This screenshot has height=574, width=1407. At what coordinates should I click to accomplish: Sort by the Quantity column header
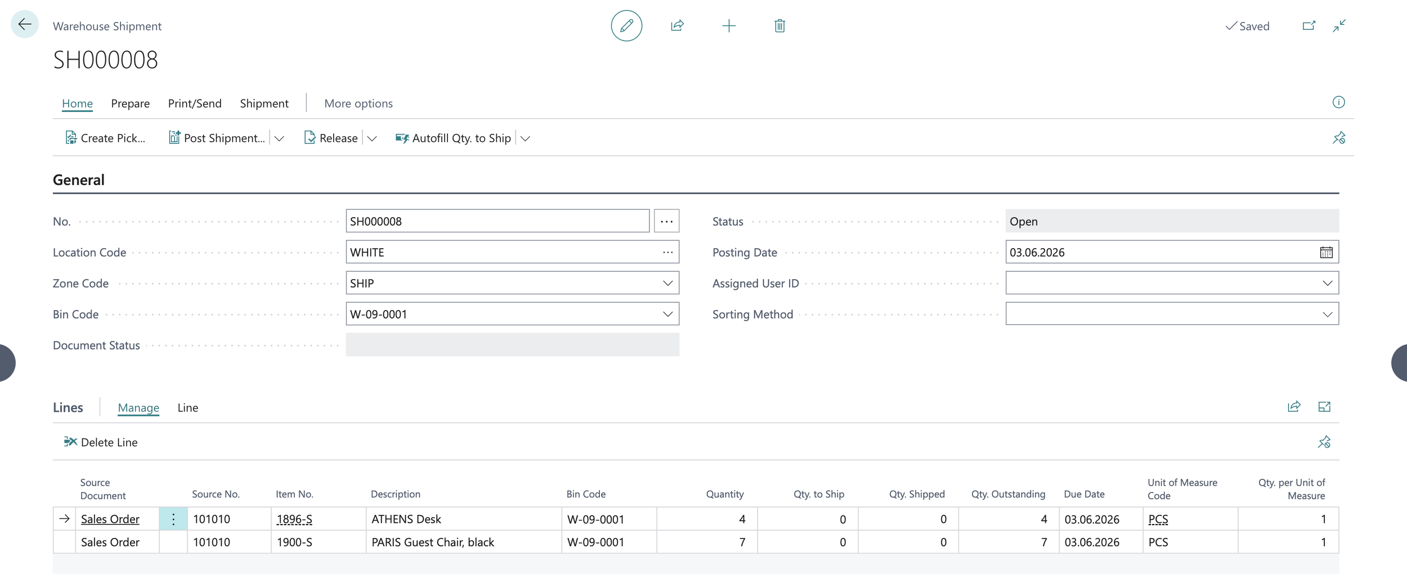(725, 494)
